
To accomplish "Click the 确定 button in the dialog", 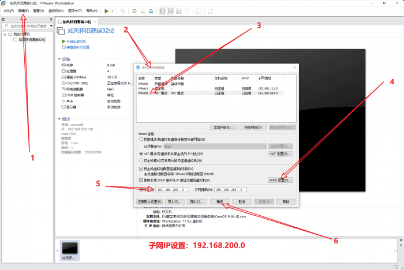I will pos(220,202).
